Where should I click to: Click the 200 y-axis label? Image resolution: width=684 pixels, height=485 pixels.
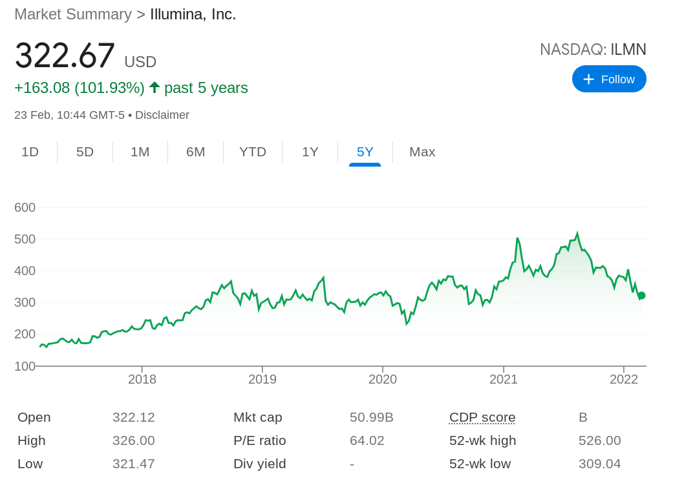point(25,335)
